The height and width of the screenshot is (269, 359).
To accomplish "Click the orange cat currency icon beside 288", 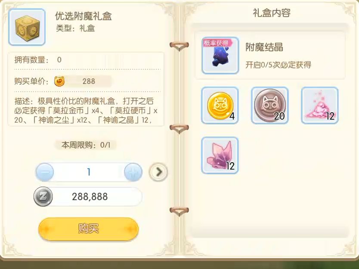I will point(59,81).
